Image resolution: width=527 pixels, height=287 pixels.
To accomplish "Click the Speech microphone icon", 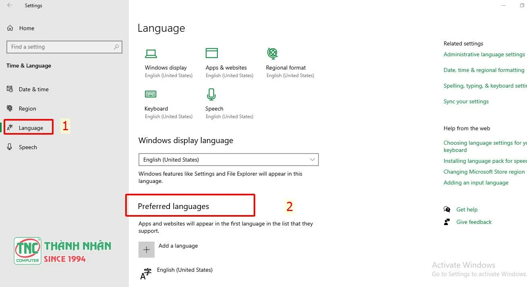I will [x=211, y=94].
